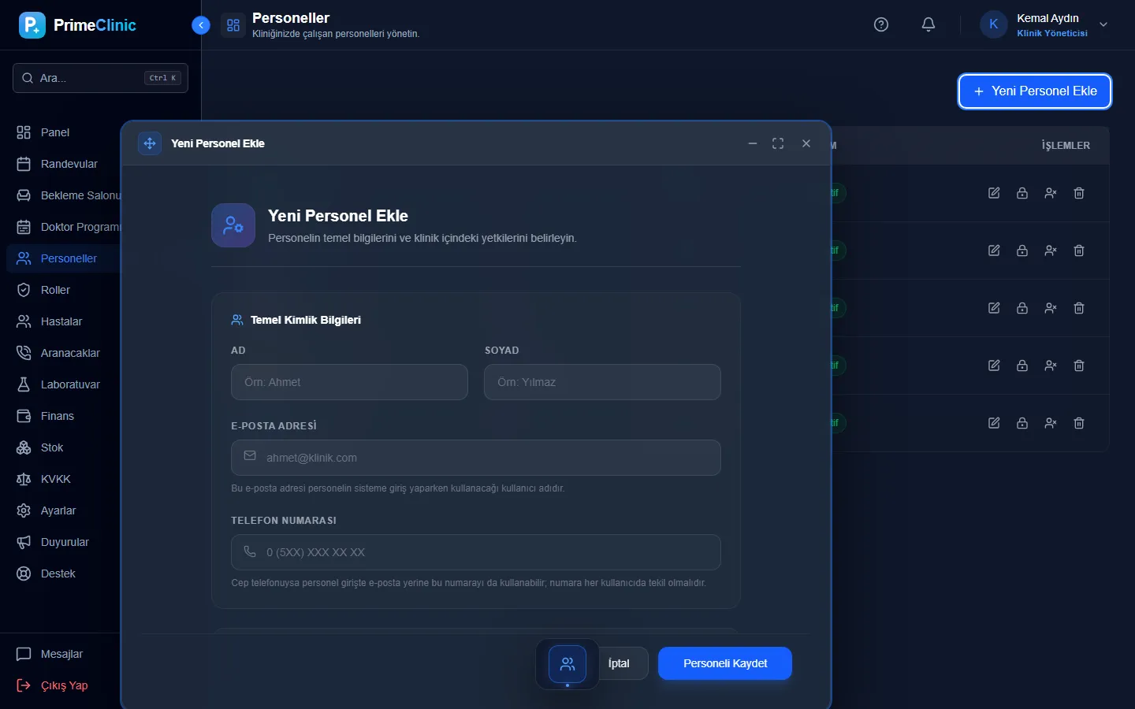Open the Aranacaklar phone item

click(64, 353)
